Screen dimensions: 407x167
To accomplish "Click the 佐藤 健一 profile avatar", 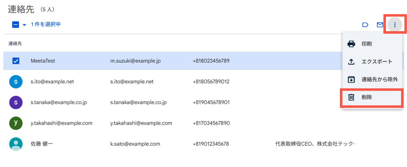I will [16, 144].
